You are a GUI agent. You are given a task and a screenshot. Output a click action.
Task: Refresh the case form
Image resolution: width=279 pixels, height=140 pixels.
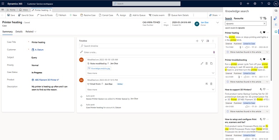point(61,15)
